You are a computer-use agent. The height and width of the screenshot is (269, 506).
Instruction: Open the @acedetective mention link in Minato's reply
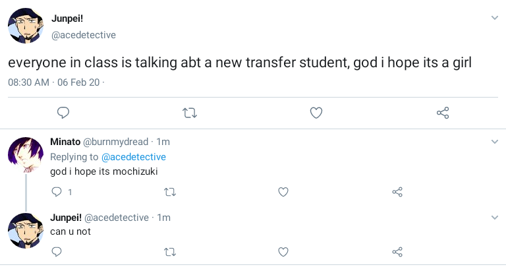133,157
